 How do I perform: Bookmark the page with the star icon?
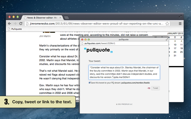pyautogui.click(x=167, y=24)
